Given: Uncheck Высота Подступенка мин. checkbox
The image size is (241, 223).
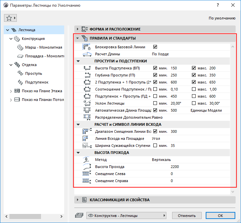Looking at the screenshot, I should pyautogui.click(x=155, y=68).
